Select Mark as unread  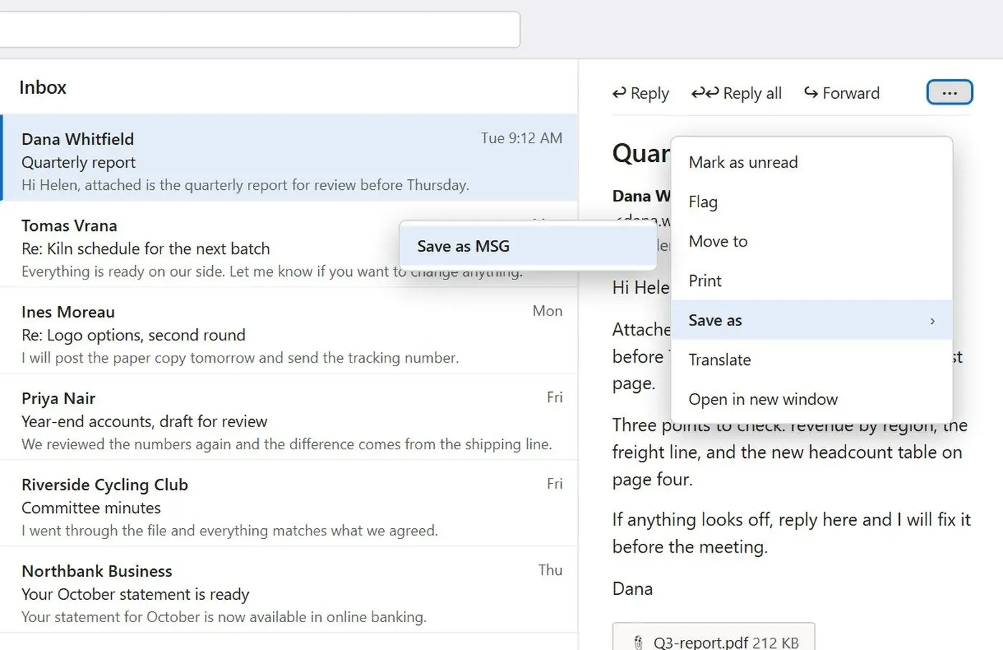(812, 163)
